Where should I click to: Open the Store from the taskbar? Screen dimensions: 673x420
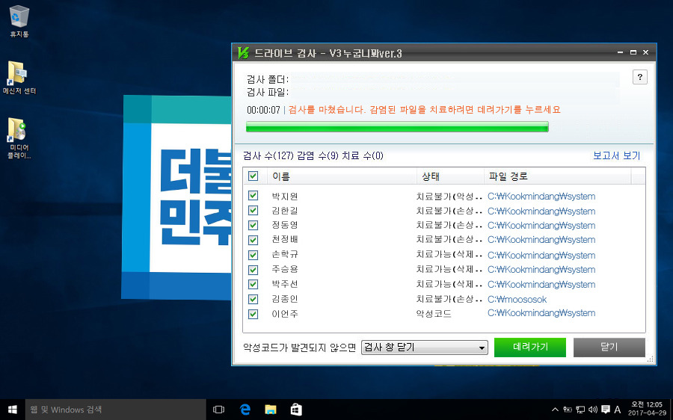tap(296, 410)
